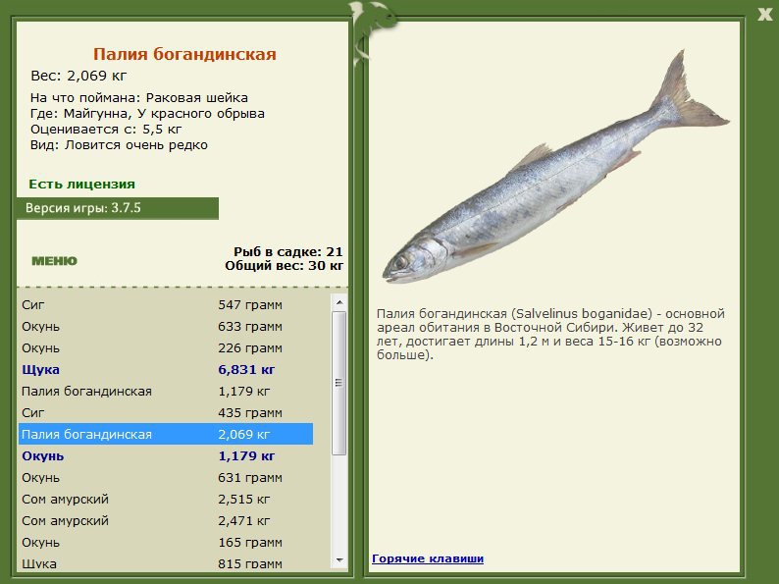Select Окунь 226 грамм entry
Image resolution: width=779 pixels, height=584 pixels.
click(x=166, y=347)
